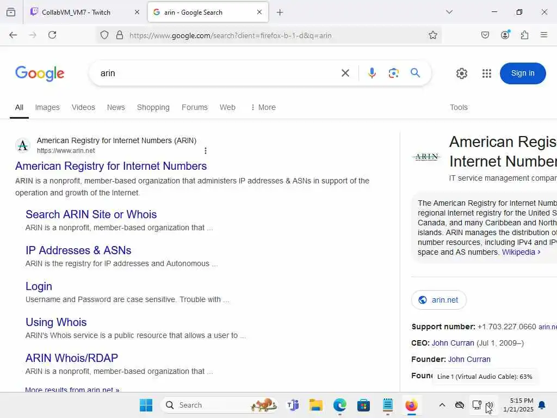Select the Web results tab
The height and width of the screenshot is (418, 557).
coord(227,107)
